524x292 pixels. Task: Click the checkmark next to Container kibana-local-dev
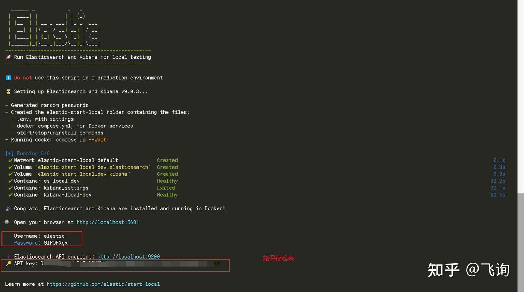click(10, 194)
